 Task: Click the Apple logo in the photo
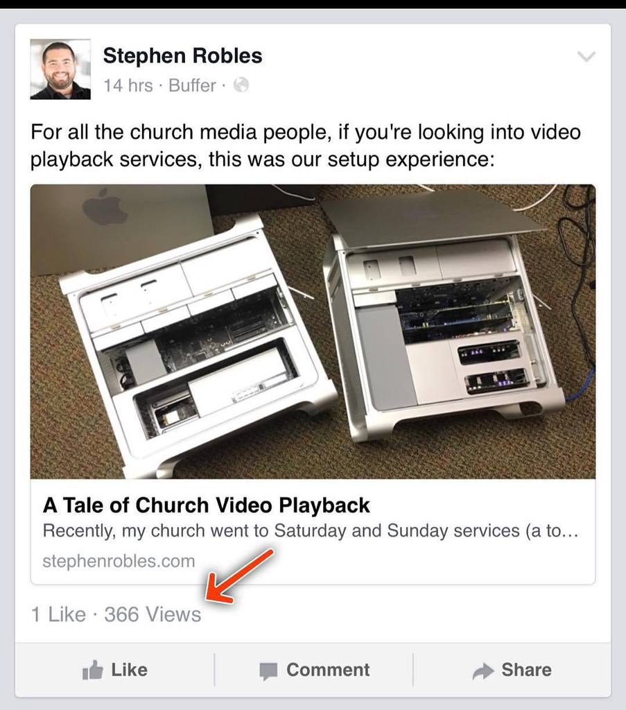(105, 207)
